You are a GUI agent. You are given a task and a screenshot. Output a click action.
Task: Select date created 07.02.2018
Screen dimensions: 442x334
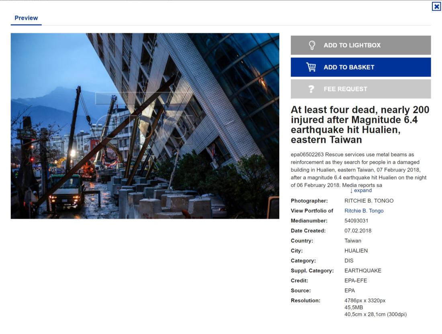[x=358, y=231]
